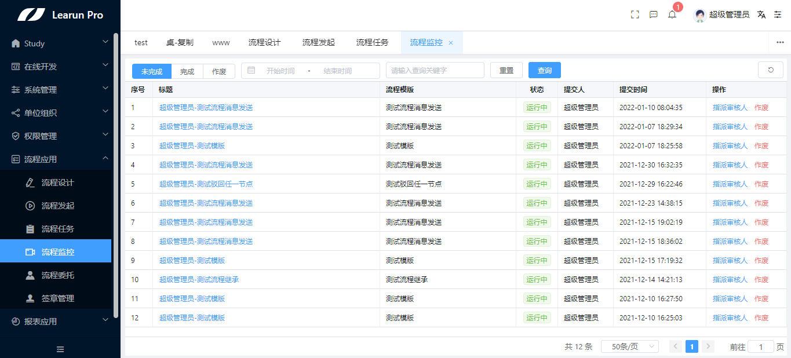The height and width of the screenshot is (358, 791).
Task: Click the 单位组织 share icon
Action: tap(16, 113)
